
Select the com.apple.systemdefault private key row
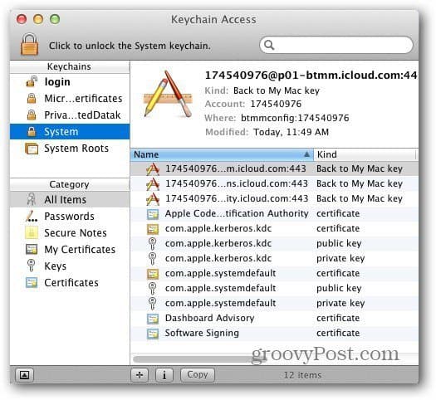click(274, 304)
